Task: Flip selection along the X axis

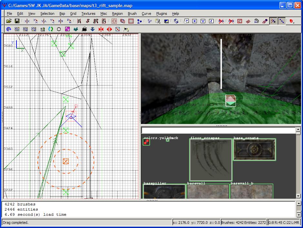Action: click(27, 21)
